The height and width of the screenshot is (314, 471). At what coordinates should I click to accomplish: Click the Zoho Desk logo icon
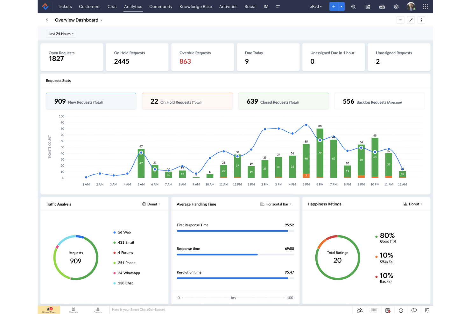click(x=45, y=6)
